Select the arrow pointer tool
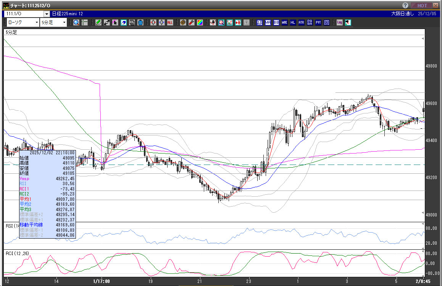This screenshot has height=286, width=442. tap(115, 23)
